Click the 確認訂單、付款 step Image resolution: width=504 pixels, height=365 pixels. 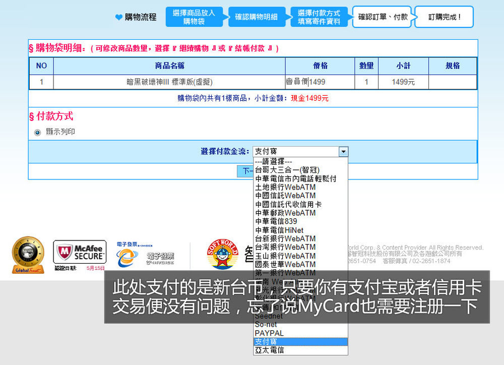[x=382, y=17]
